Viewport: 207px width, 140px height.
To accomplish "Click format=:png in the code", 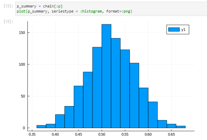I will coord(118,12).
